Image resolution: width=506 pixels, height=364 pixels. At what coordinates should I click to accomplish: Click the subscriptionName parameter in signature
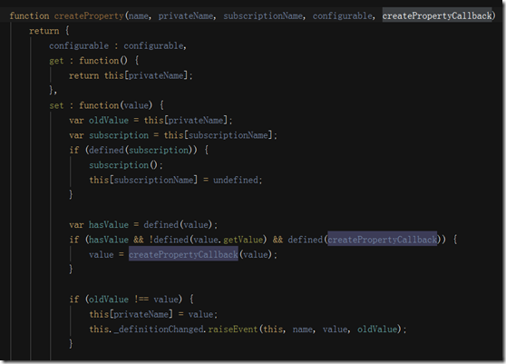coord(263,15)
